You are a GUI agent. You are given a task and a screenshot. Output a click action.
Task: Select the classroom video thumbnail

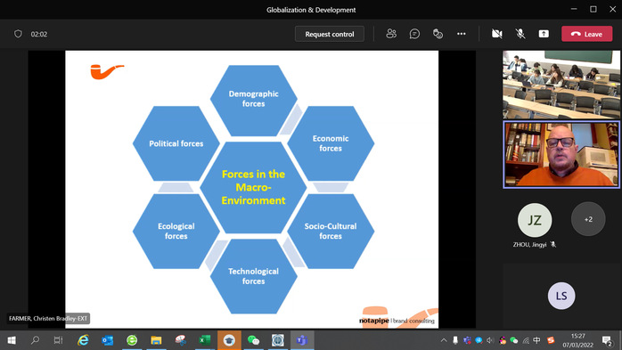pyautogui.click(x=561, y=85)
